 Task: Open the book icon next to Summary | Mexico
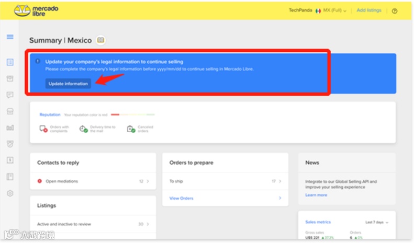100,40
